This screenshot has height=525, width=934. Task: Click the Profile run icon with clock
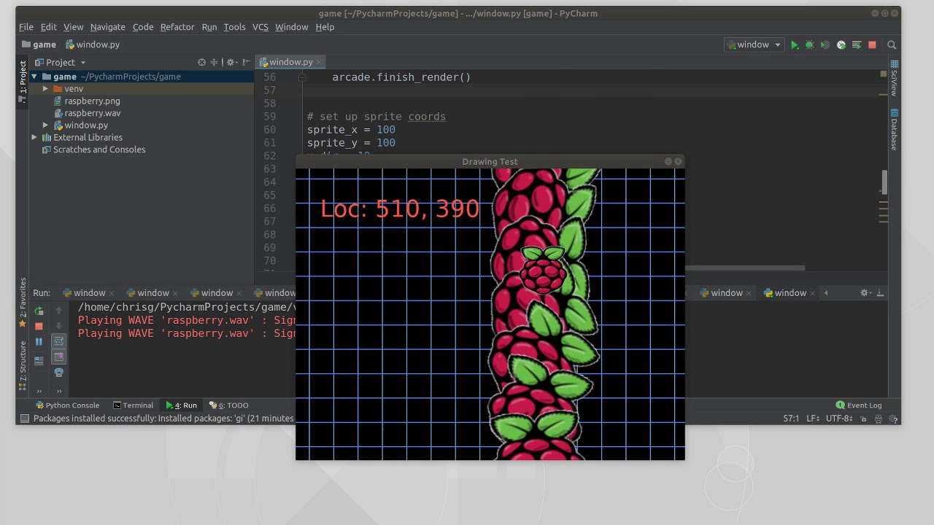841,44
